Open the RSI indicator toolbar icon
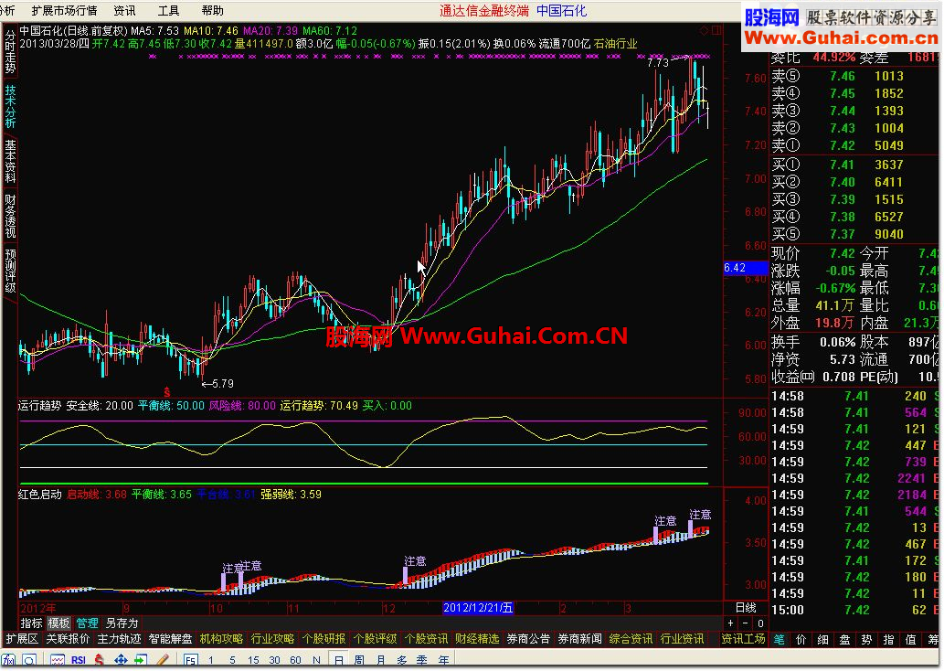944x671 pixels. pos(79,660)
